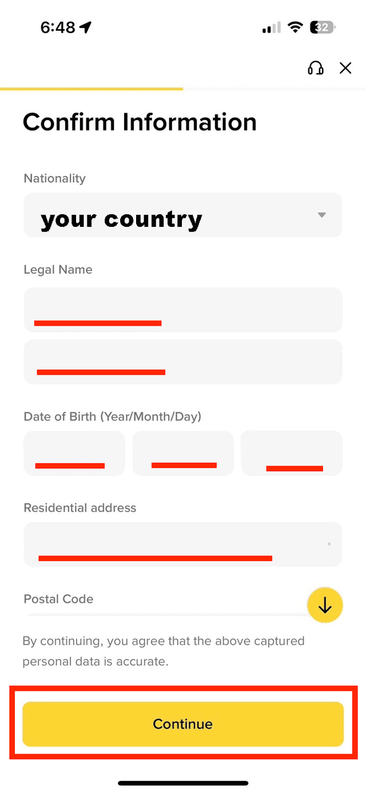Screen dimensions: 366x793
Task: Expand the your country dropdown arrow
Action: point(322,215)
